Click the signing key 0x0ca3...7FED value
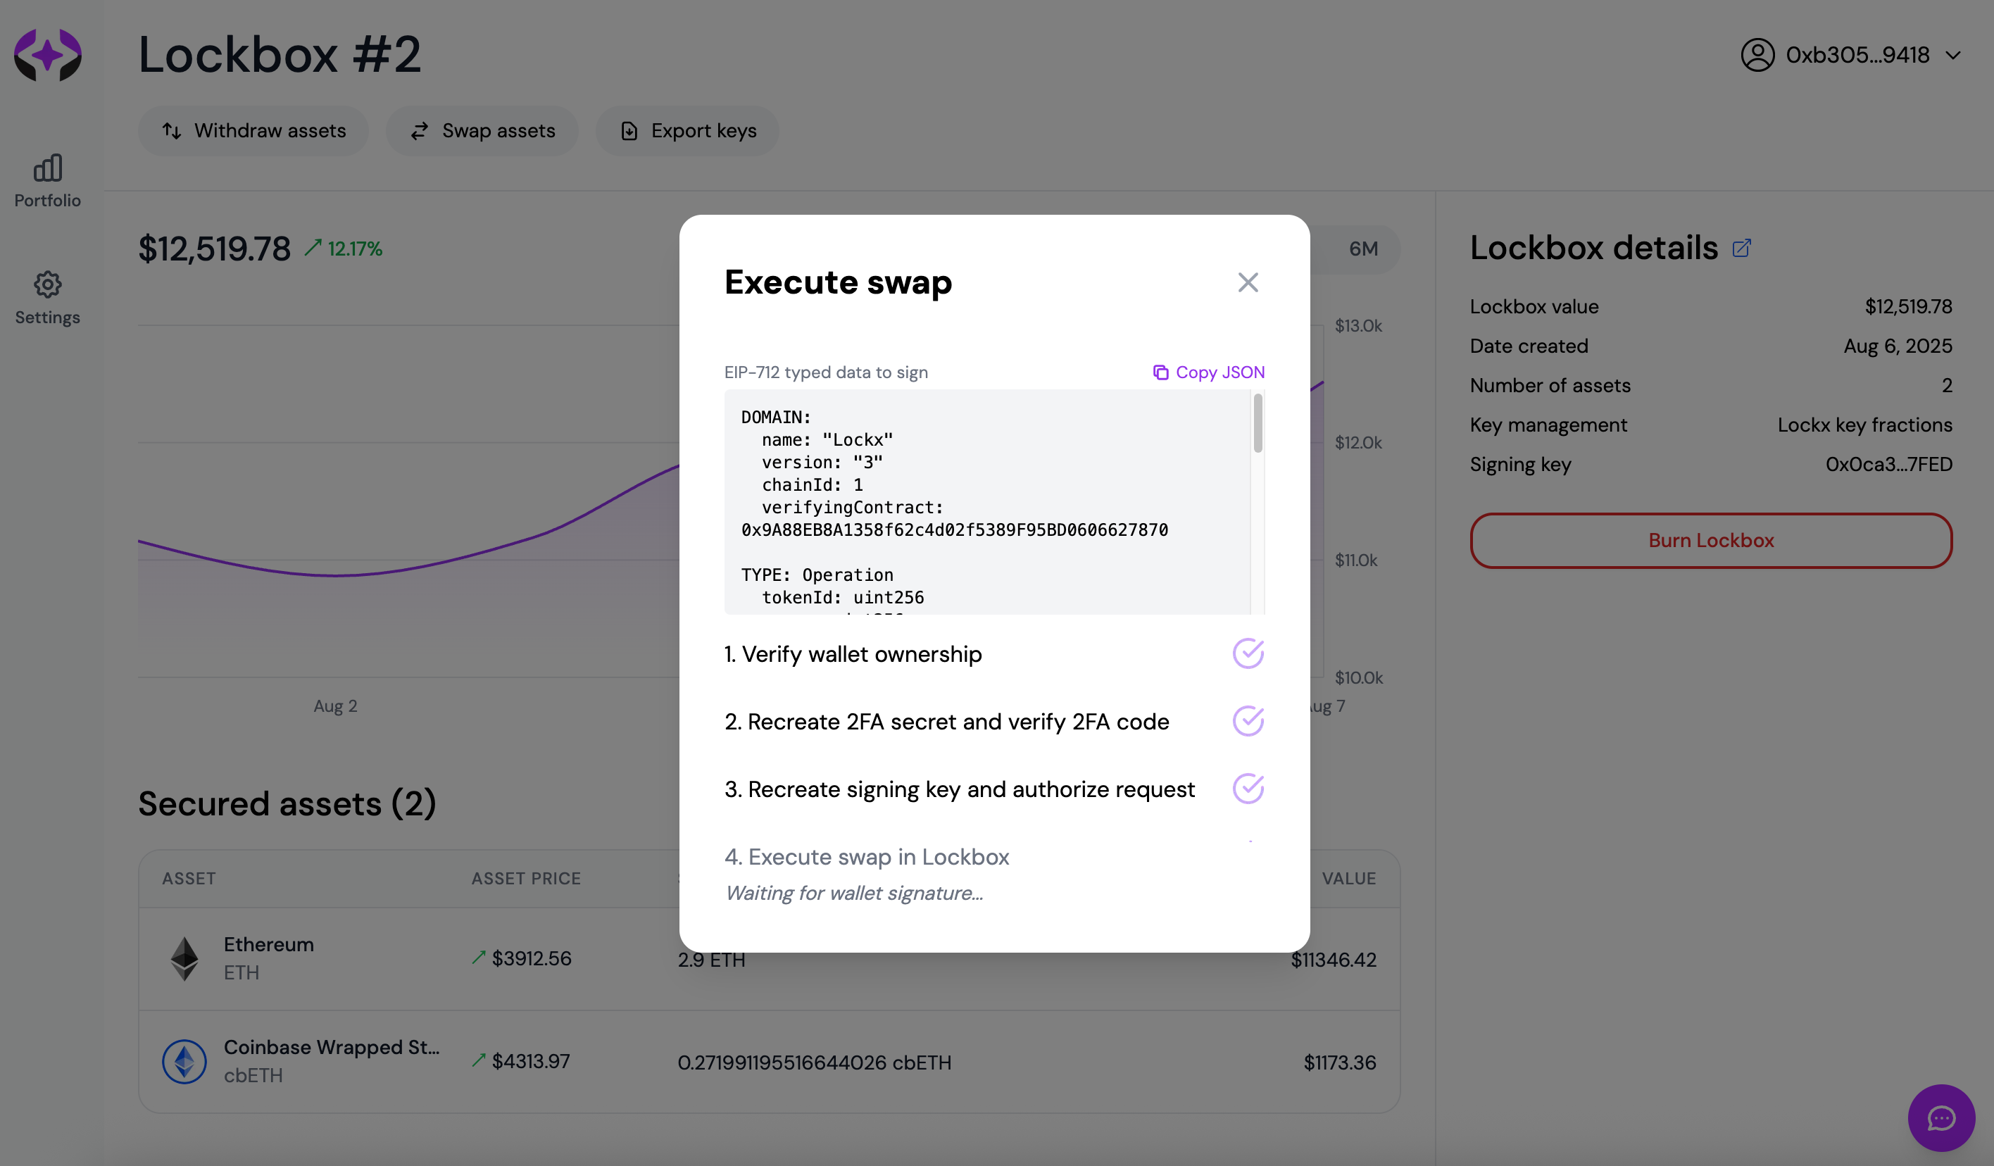 1889,464
